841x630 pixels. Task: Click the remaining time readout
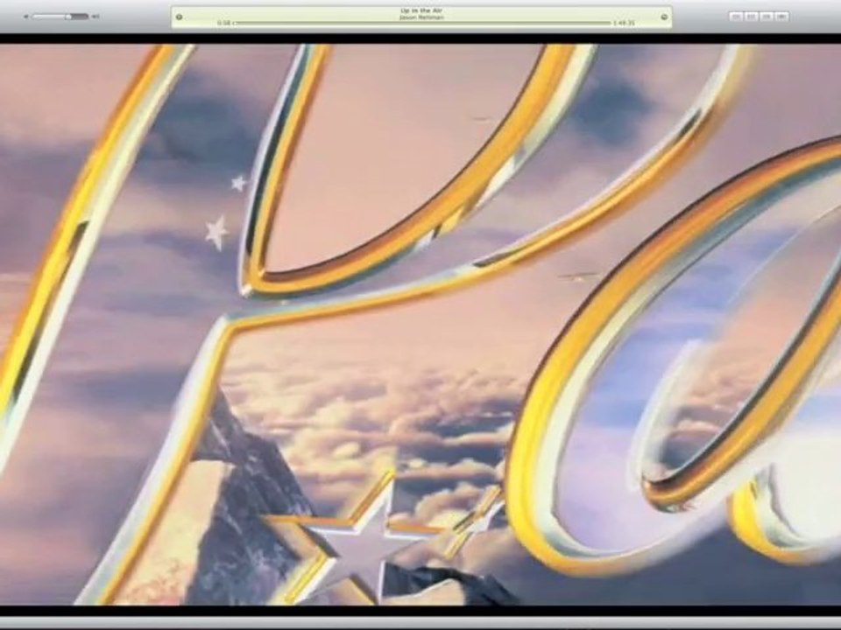[624, 23]
